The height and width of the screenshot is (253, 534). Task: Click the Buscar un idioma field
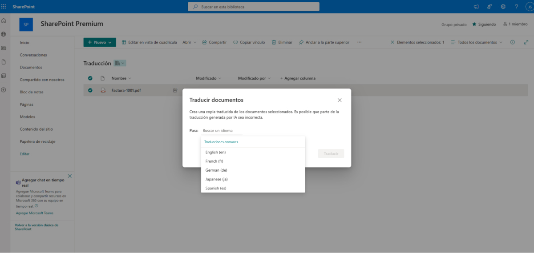pyautogui.click(x=222, y=131)
